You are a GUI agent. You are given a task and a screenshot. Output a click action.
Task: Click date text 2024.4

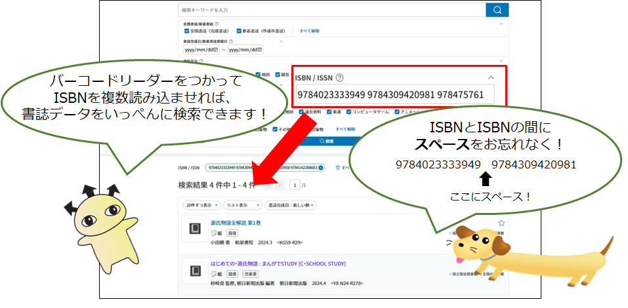coord(319,283)
